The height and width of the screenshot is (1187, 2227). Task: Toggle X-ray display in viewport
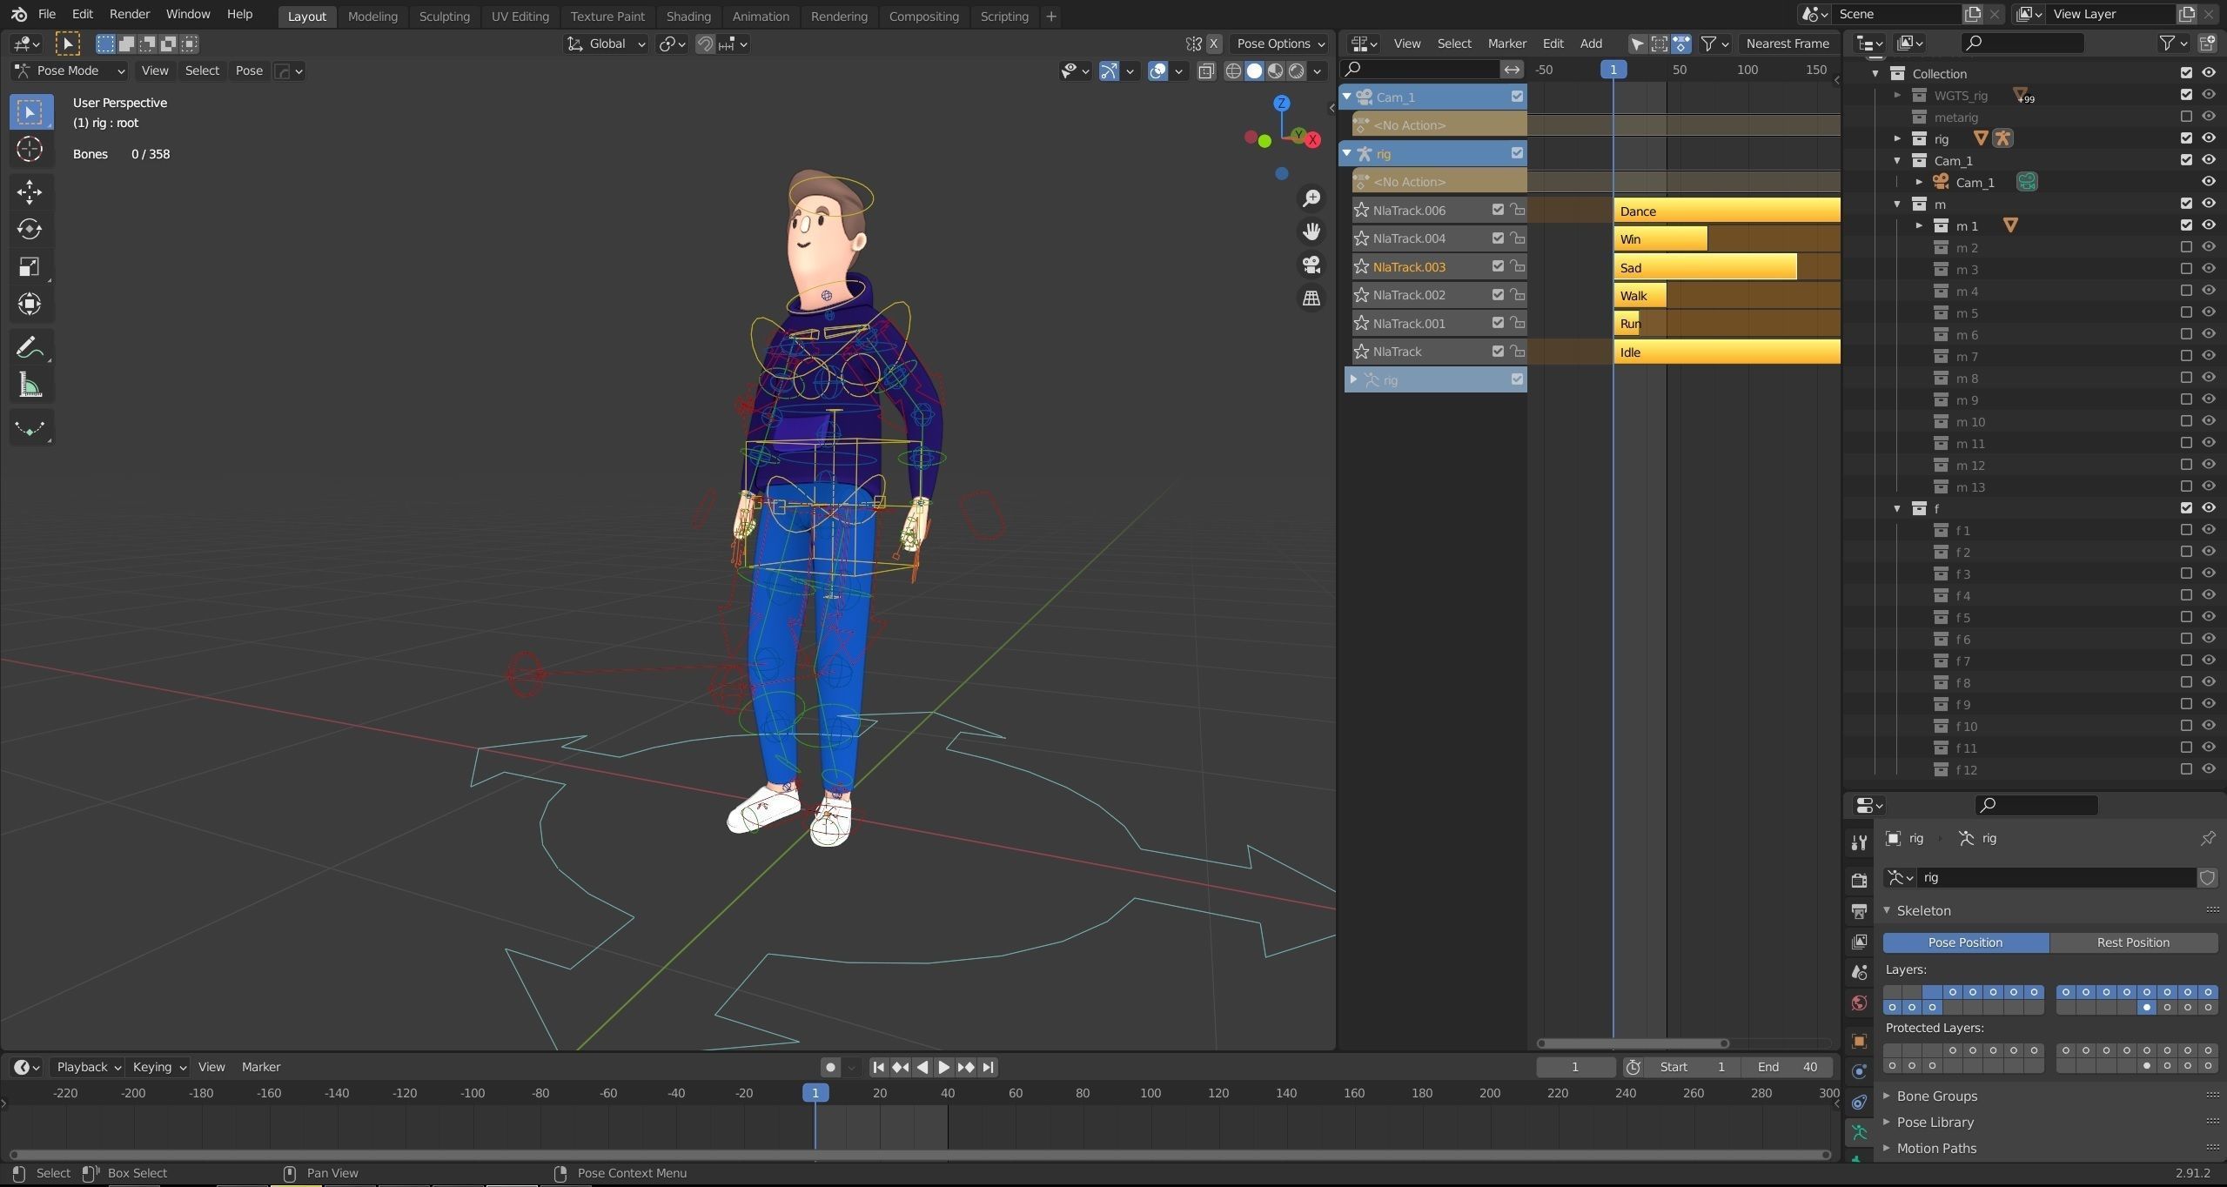click(x=1206, y=71)
